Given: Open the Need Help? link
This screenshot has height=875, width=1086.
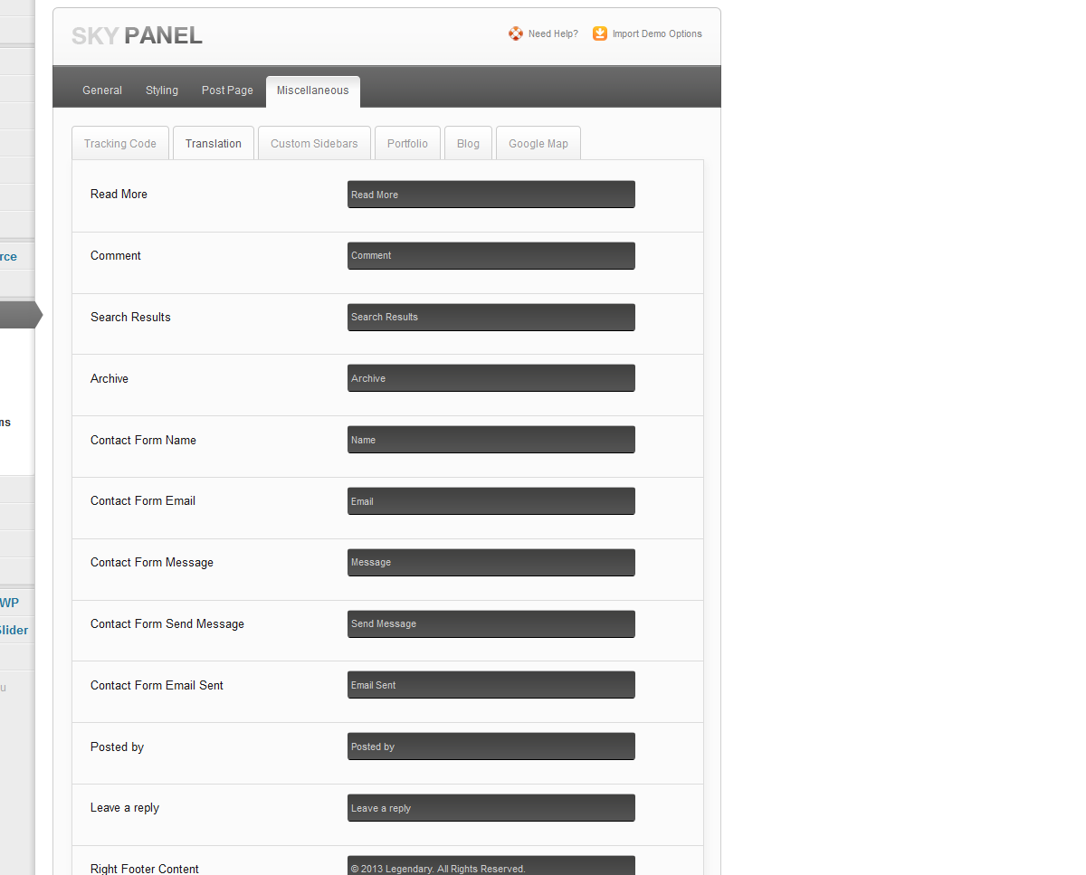Looking at the screenshot, I should tap(553, 34).
